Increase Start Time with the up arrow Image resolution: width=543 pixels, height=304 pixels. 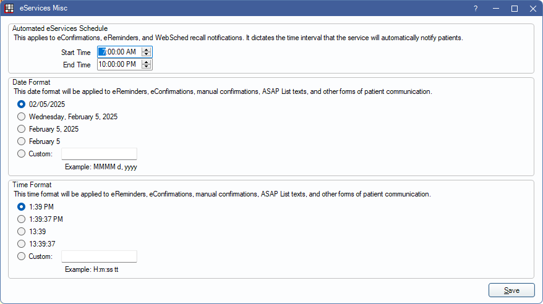pyautogui.click(x=146, y=49)
